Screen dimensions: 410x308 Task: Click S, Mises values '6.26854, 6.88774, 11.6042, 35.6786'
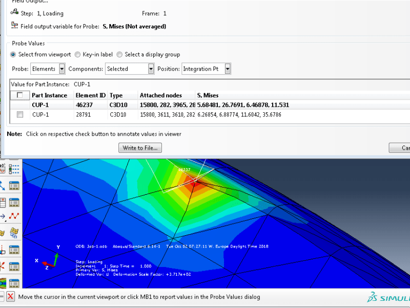pos(239,114)
